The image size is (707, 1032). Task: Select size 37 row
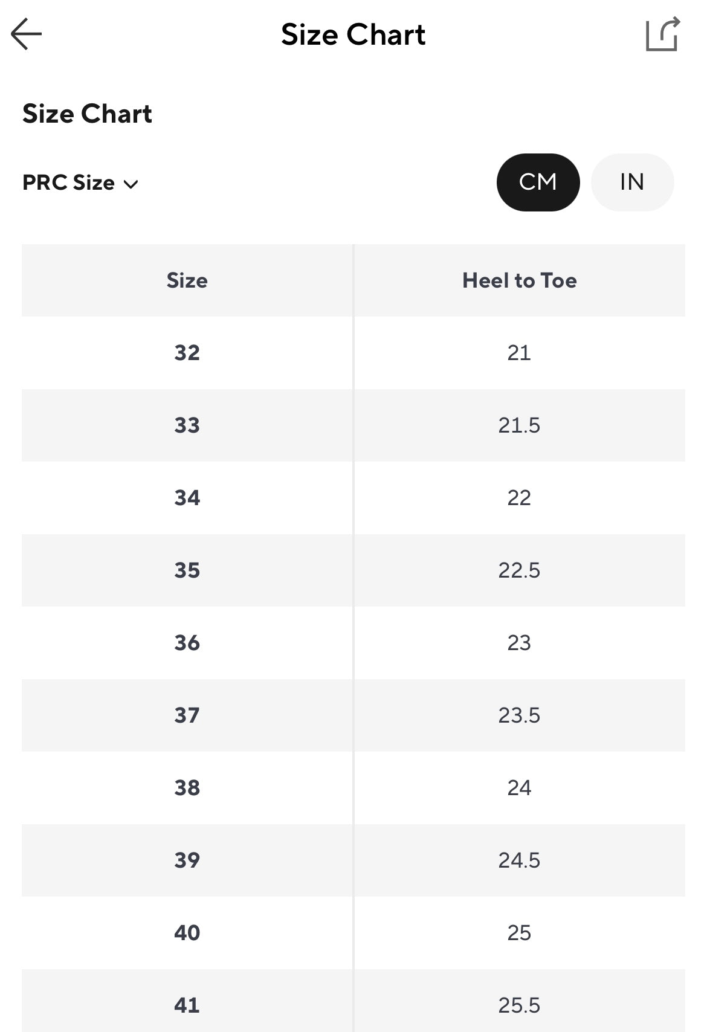(x=187, y=715)
